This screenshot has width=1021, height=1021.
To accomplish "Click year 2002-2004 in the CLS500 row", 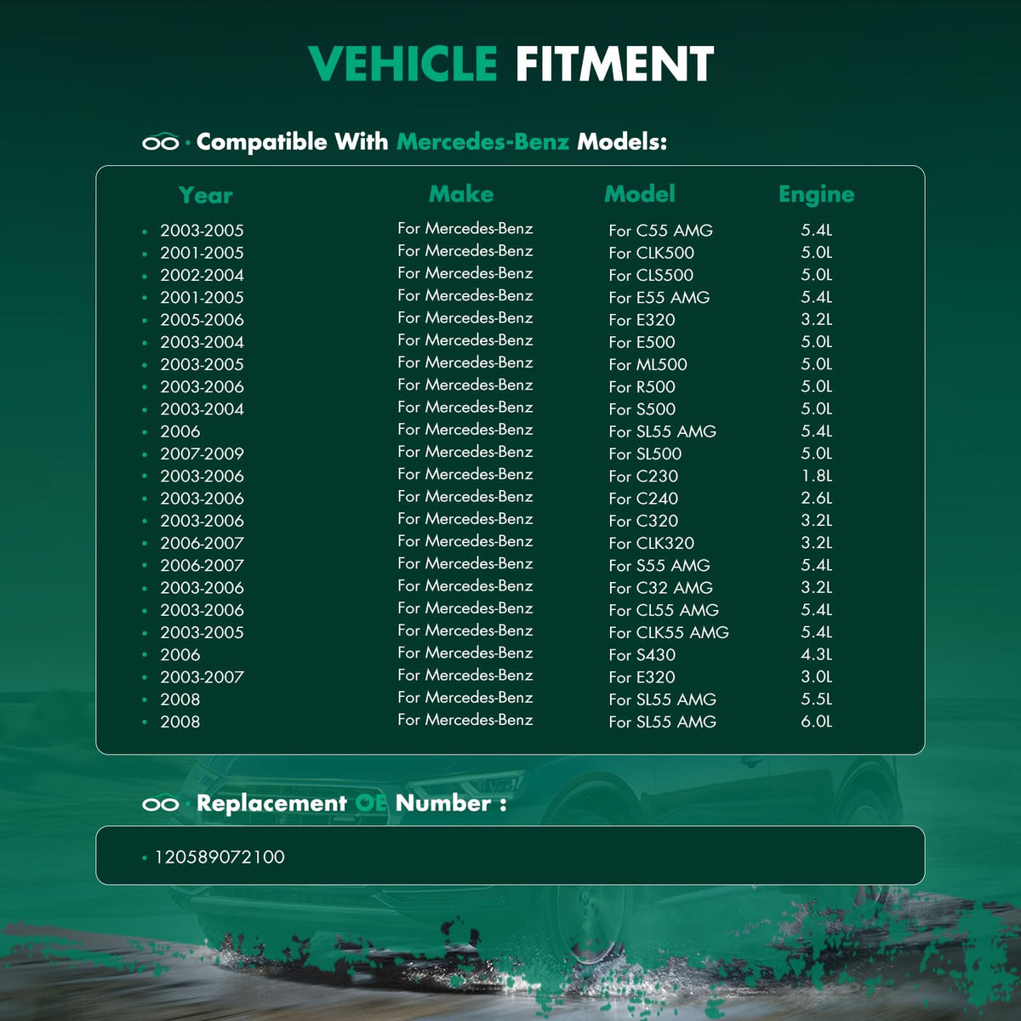I will (x=202, y=276).
